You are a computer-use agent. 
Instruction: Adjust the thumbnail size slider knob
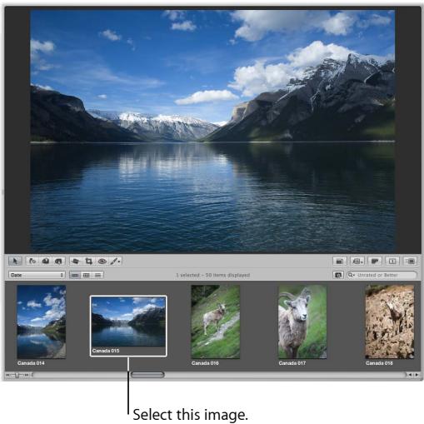[17, 375]
